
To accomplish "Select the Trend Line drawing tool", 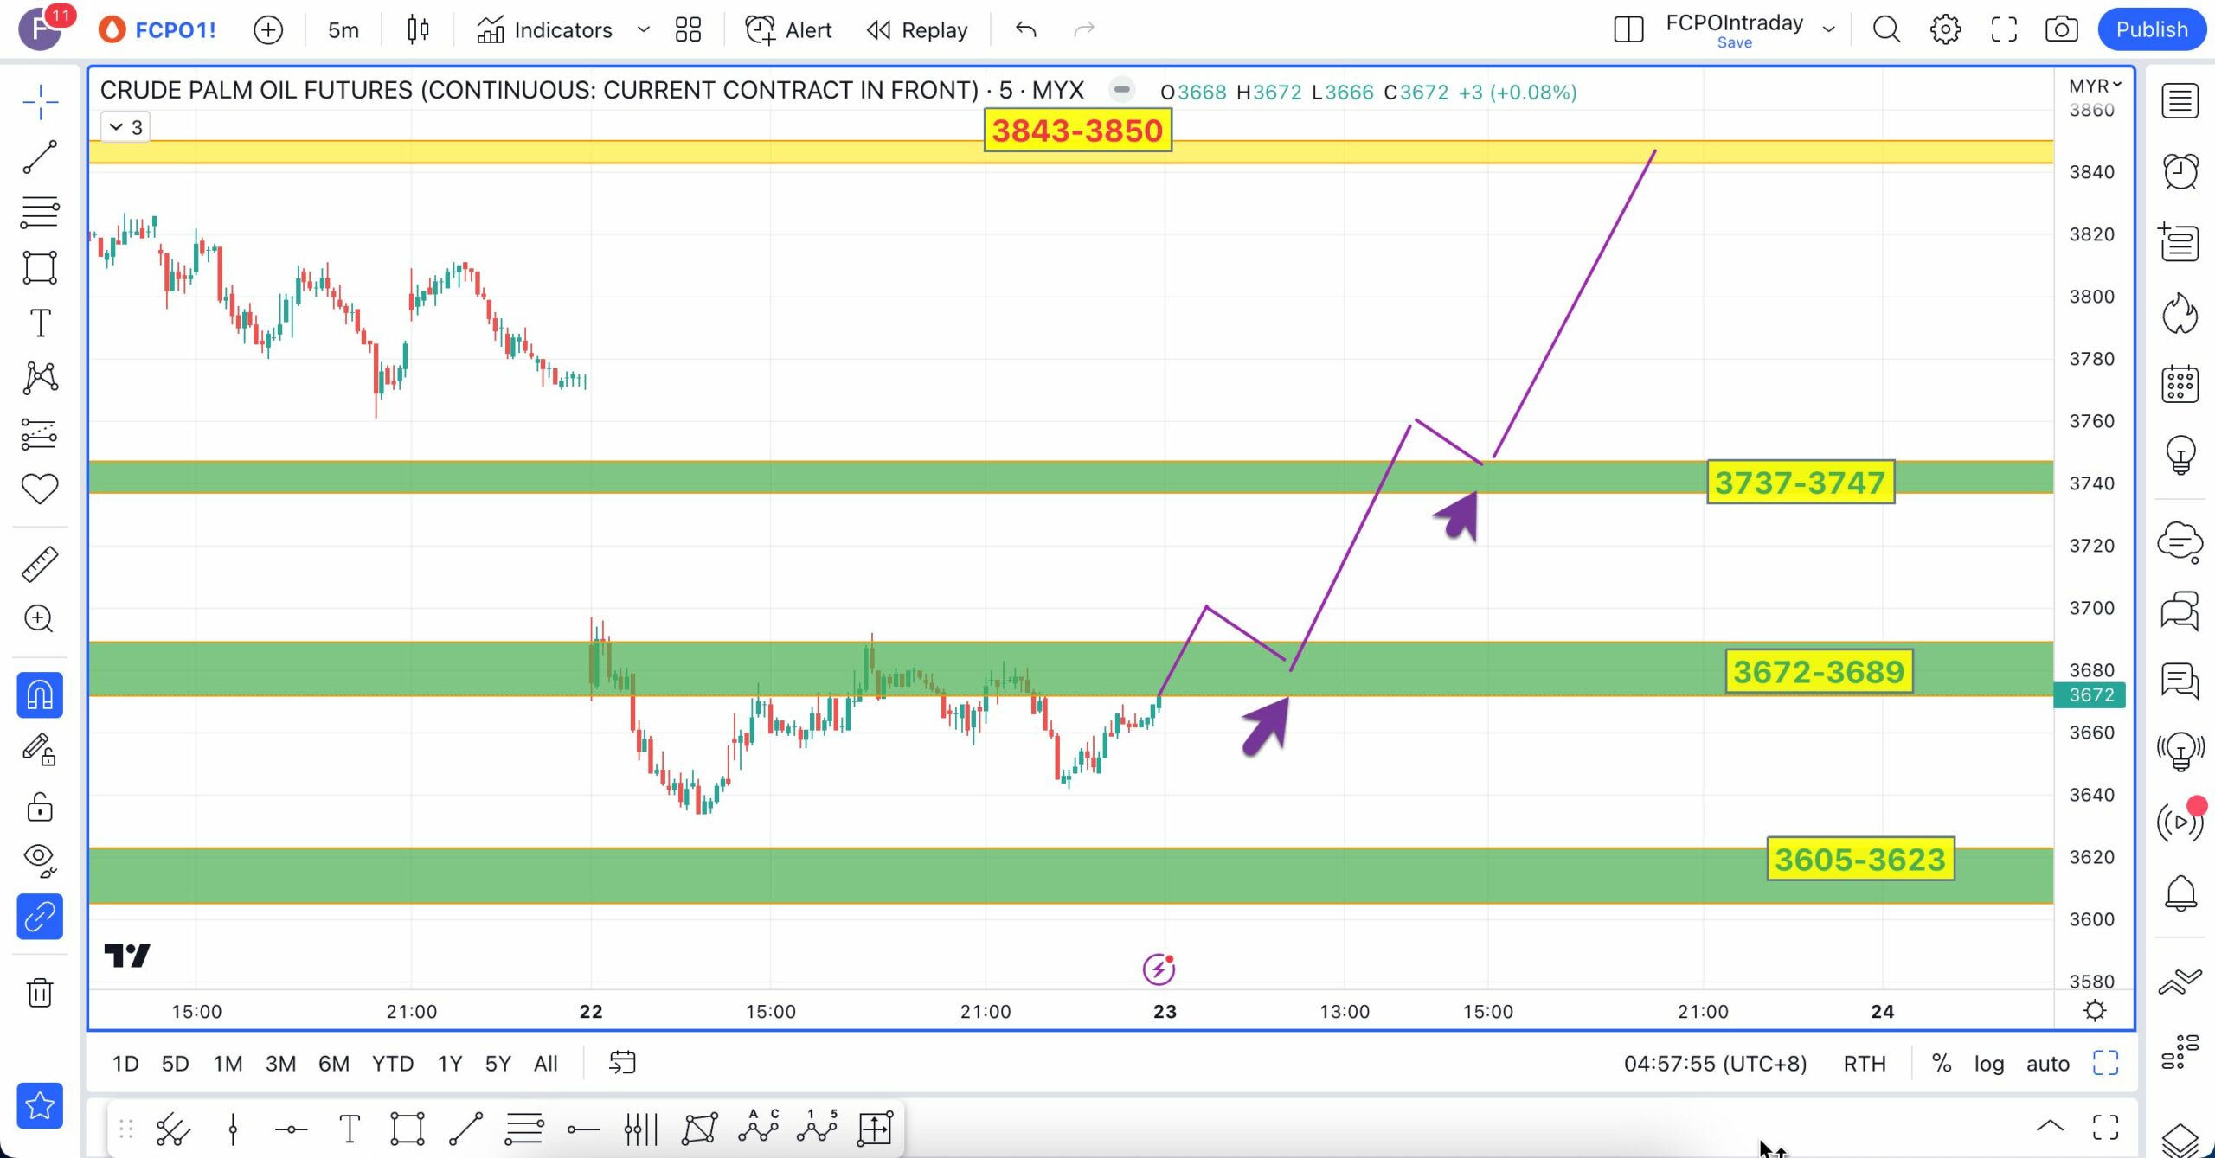I will coord(40,157).
